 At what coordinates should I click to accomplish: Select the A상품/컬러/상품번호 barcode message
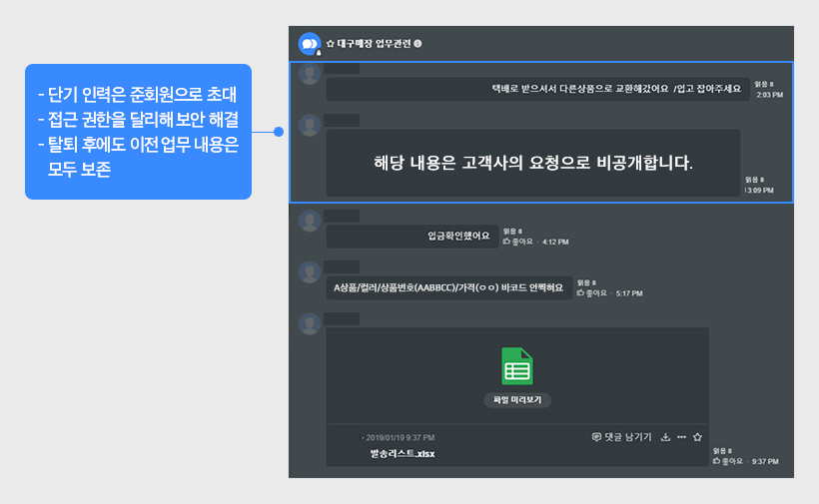click(x=448, y=287)
